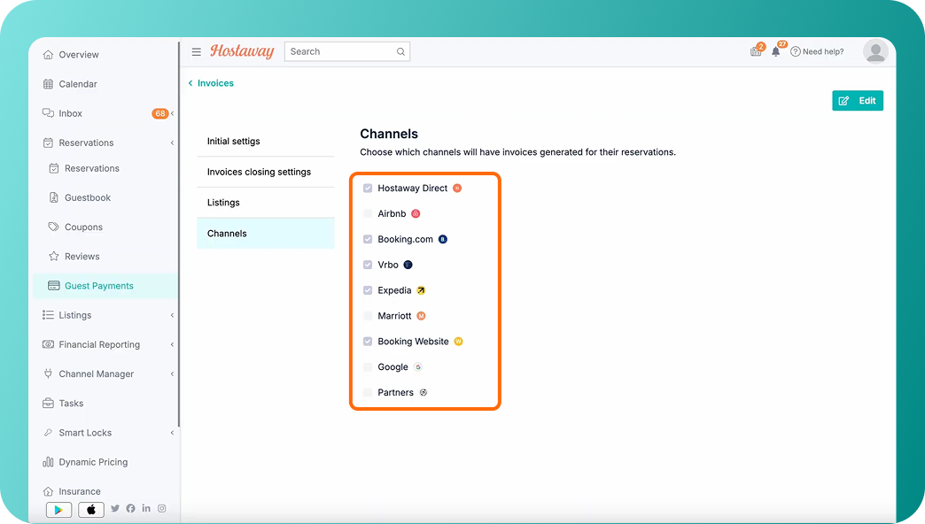Click the Marriott channel logo
The height and width of the screenshot is (524, 925).
421,316
